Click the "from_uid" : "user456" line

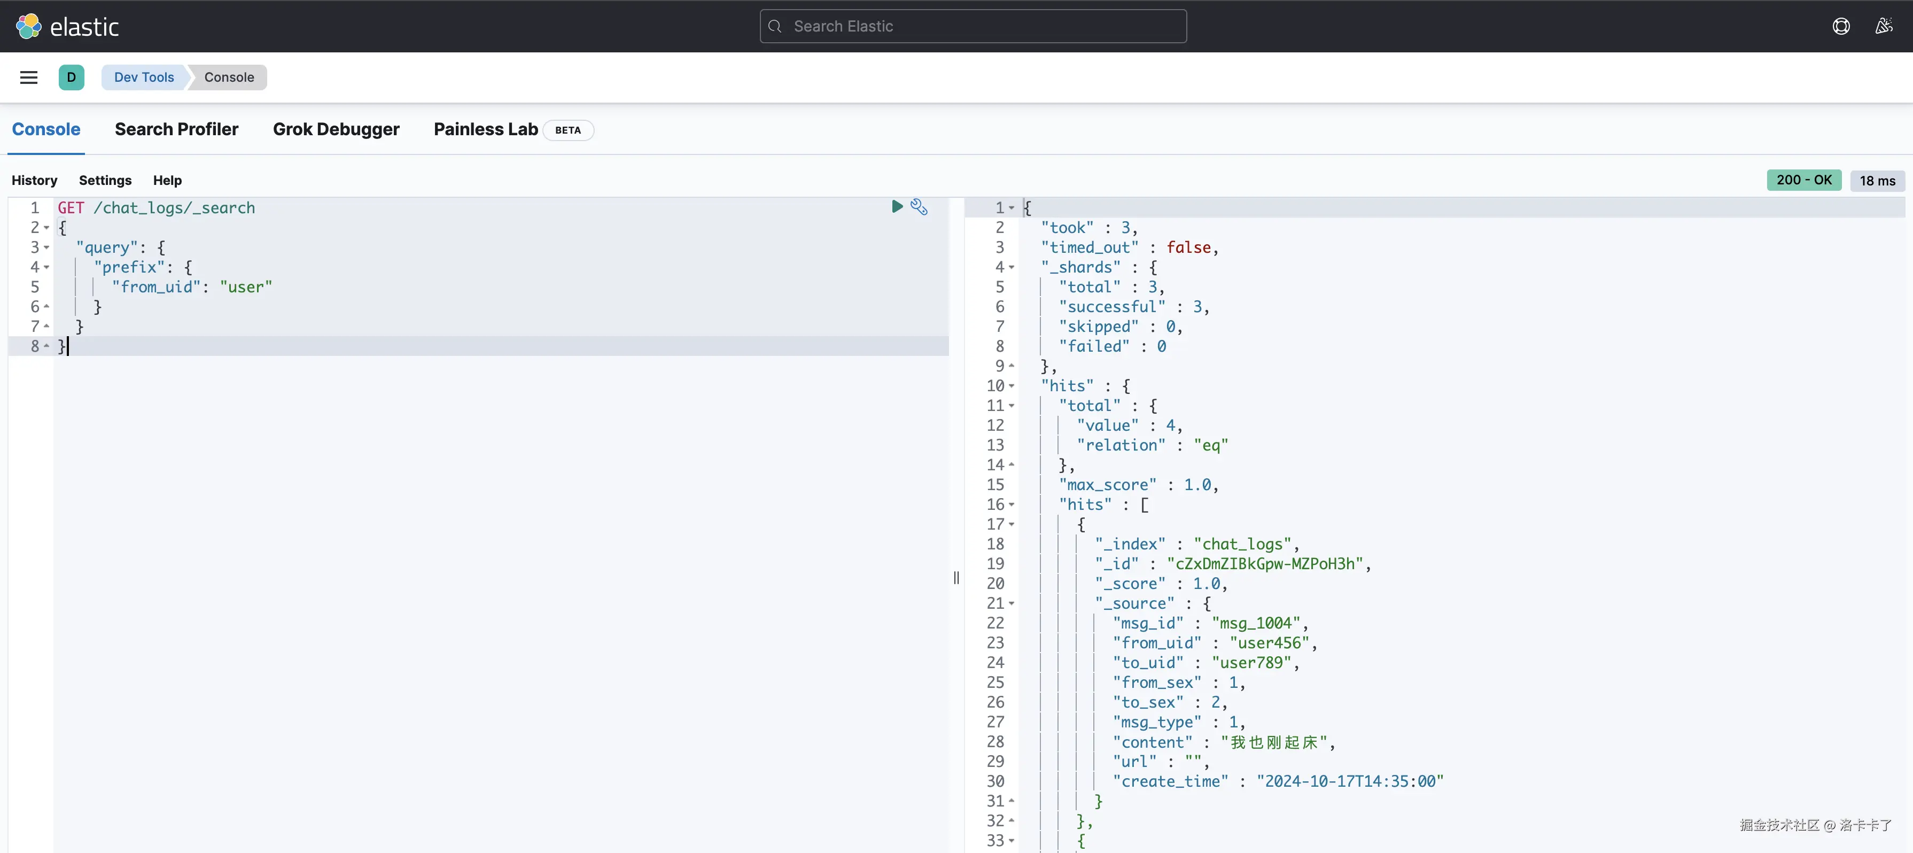click(1215, 643)
